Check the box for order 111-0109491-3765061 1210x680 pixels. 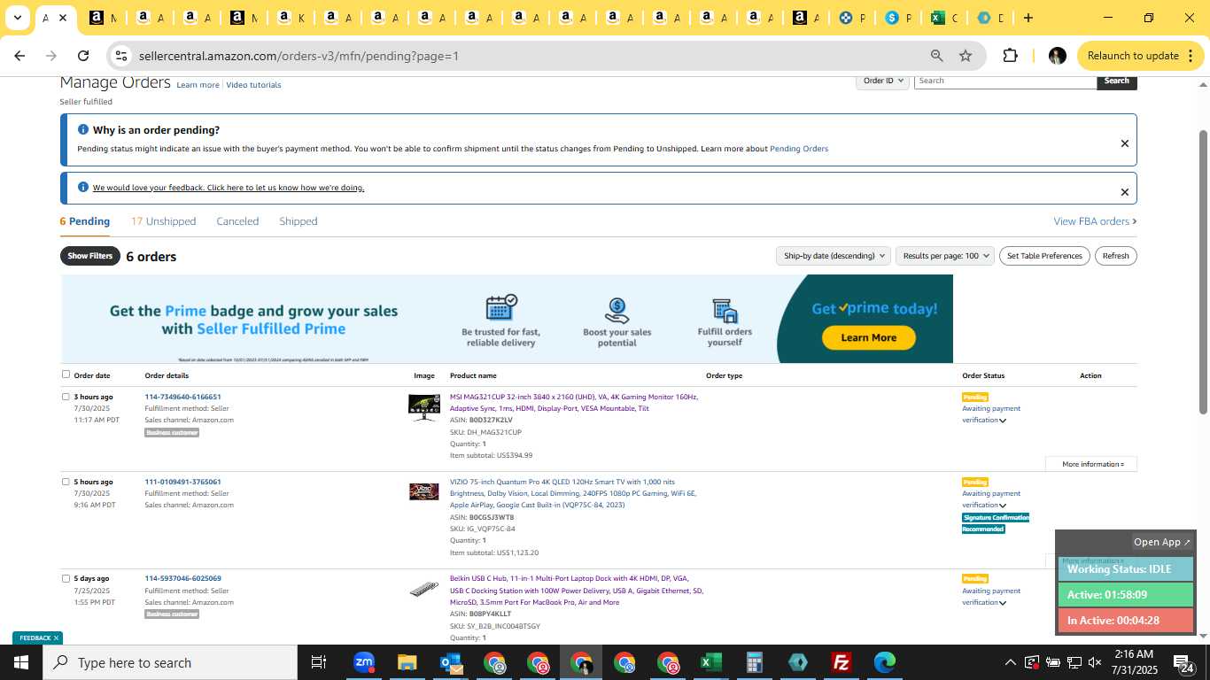(x=66, y=482)
